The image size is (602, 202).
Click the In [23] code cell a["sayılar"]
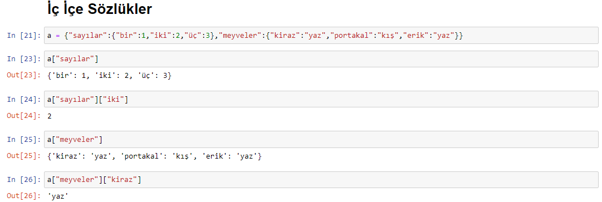click(x=321, y=58)
